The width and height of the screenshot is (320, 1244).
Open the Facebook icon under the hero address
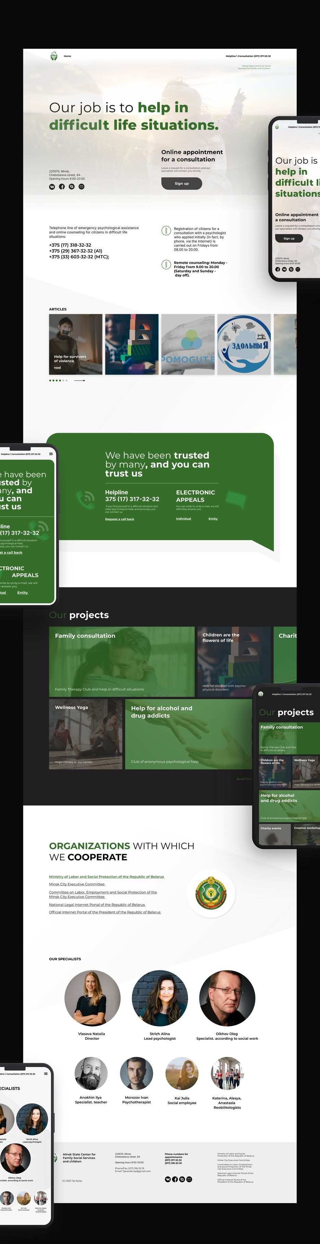(62, 186)
